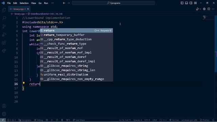This screenshot has height=122, width=217.
Task: Click the Ln 16, Col 11 cursor position
Action: 125,120
